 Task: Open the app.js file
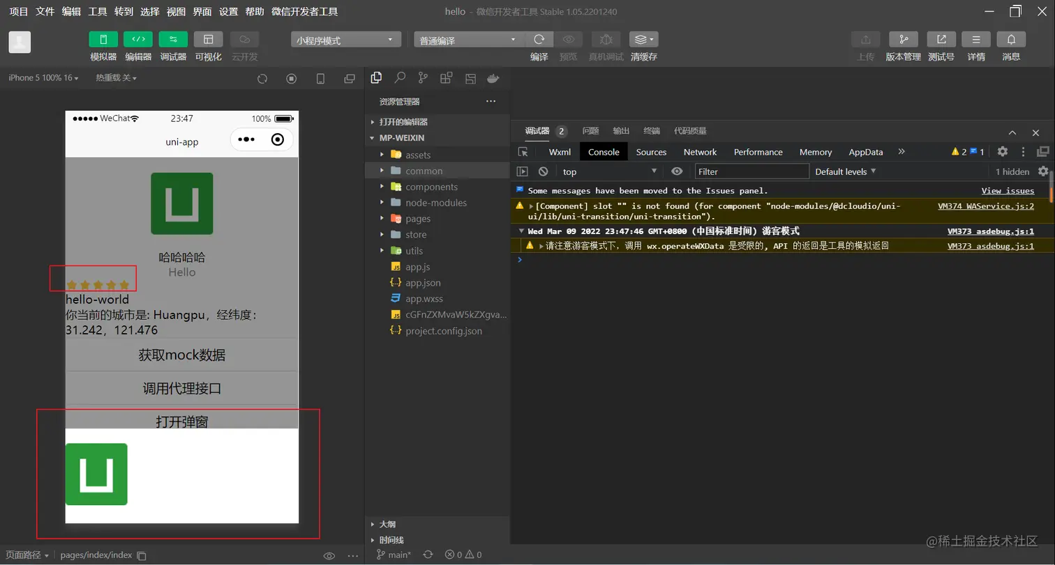437,267
